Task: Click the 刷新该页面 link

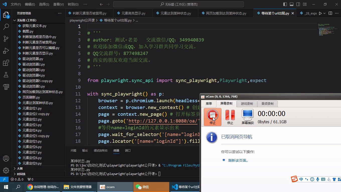Action: pos(238,160)
